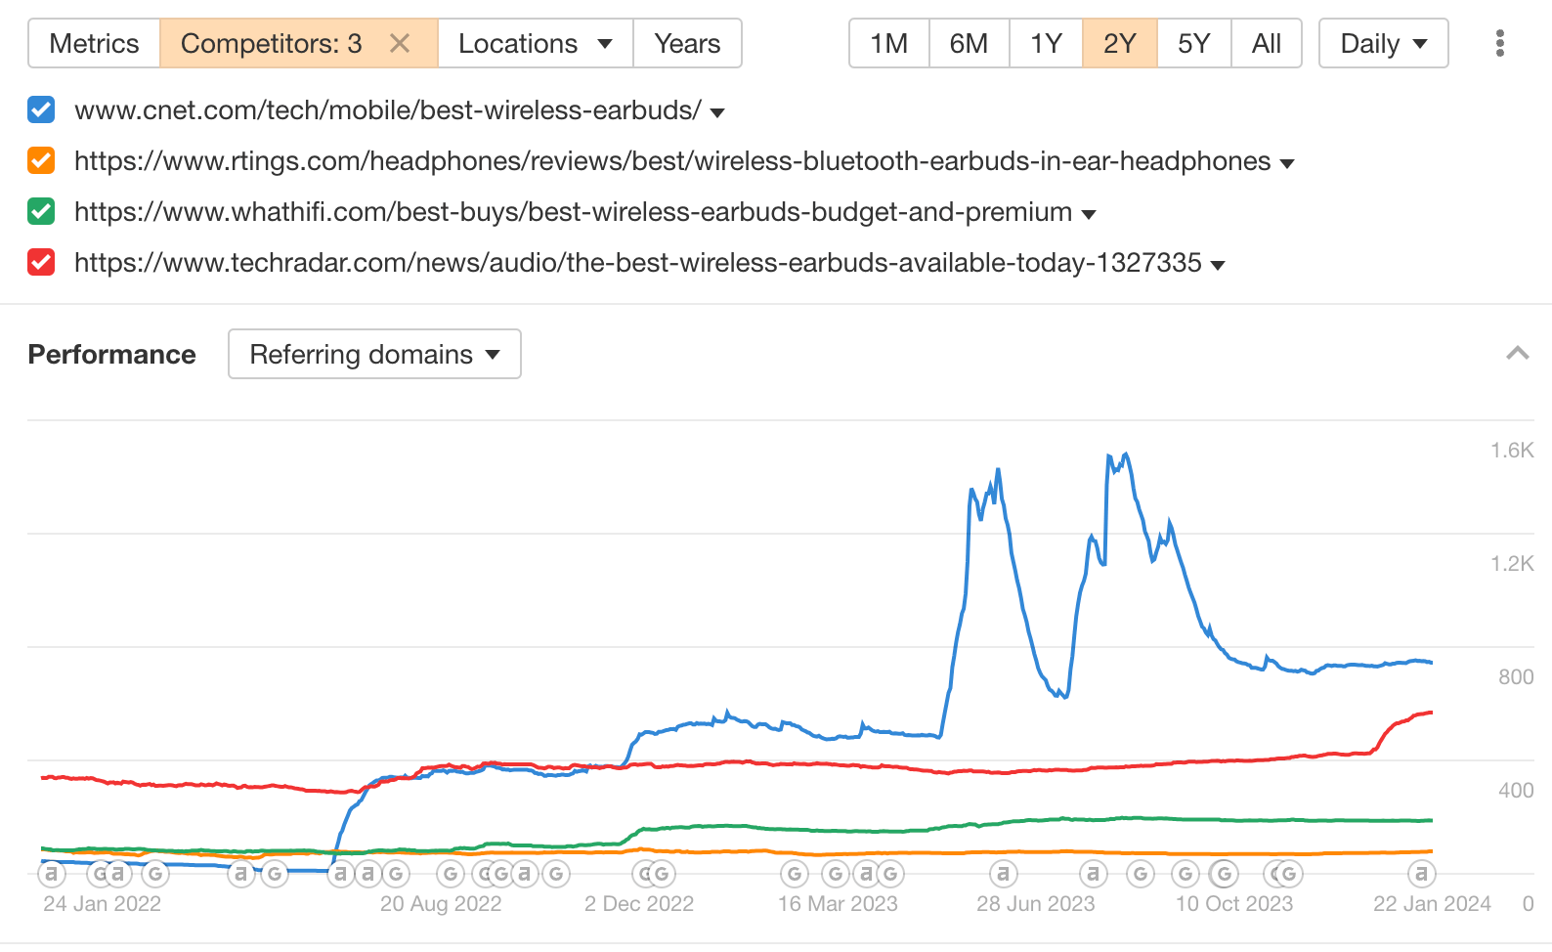Uncheck the rtings.com orange series checkbox
This screenshot has width=1552, height=952.
(x=41, y=160)
